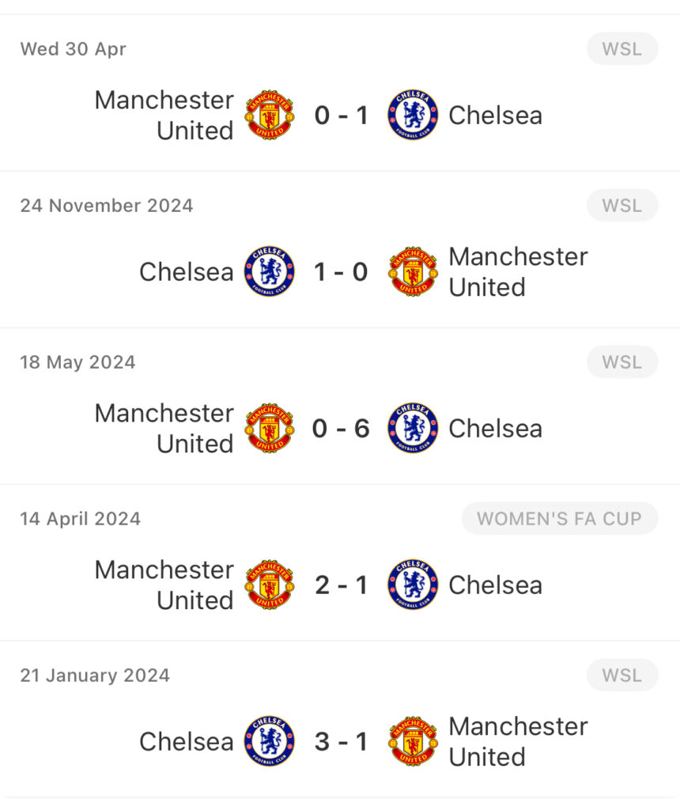Click Chelsea crest in 30 Apr match
This screenshot has width=680, height=810.
point(413,115)
